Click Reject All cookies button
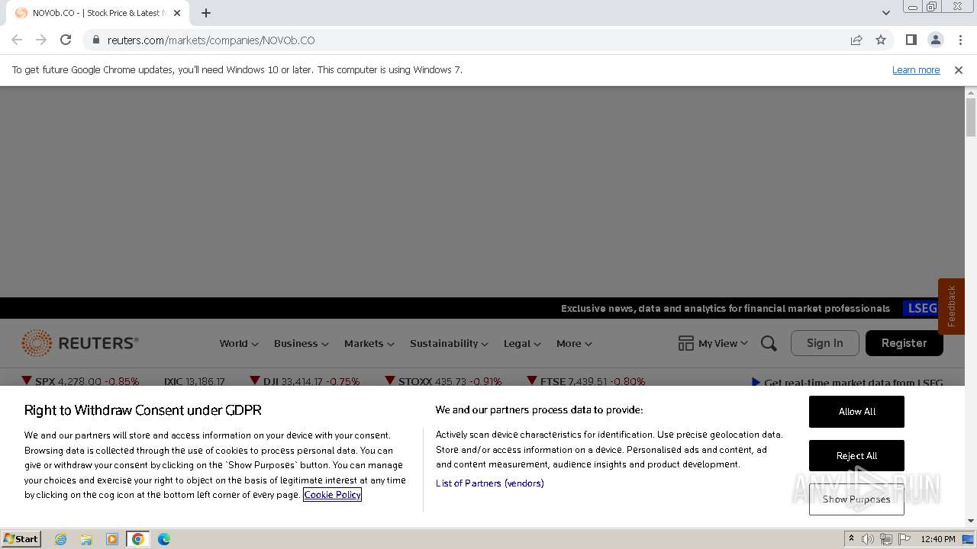This screenshot has height=549, width=977. point(856,456)
